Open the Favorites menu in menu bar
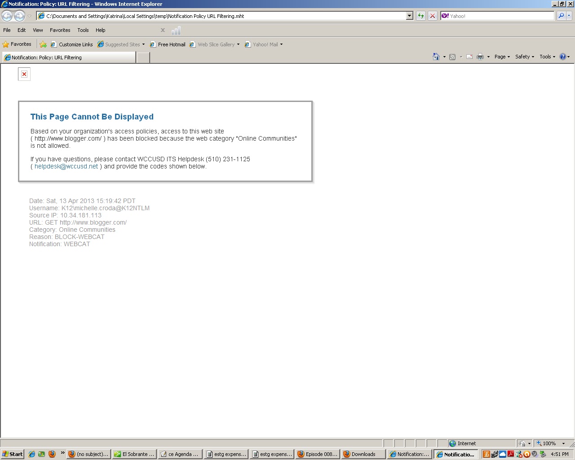Viewport: 575px width, 460px height. pyautogui.click(x=60, y=30)
